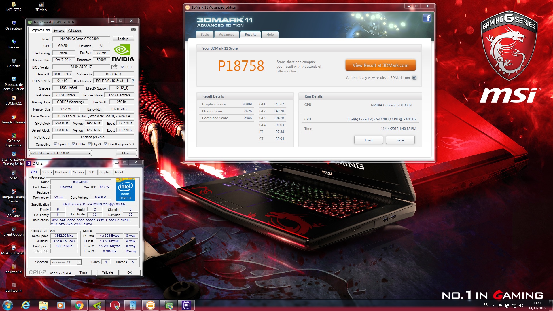The image size is (553, 311).
Task: Switch to the Sensors tab in GPU-Z
Action: tap(58, 31)
